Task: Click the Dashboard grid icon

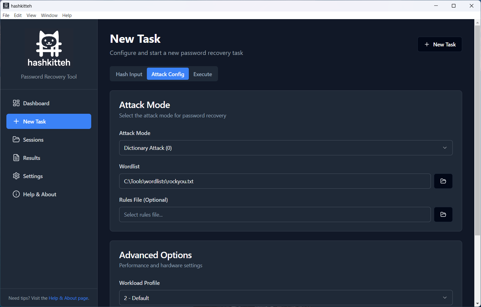Action: (16, 103)
